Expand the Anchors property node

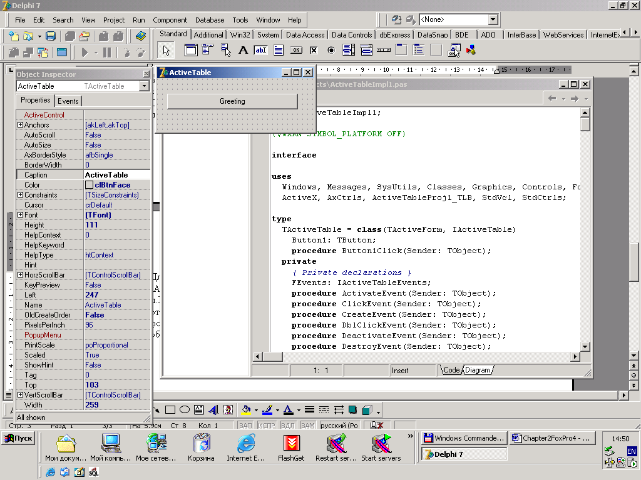(x=21, y=125)
